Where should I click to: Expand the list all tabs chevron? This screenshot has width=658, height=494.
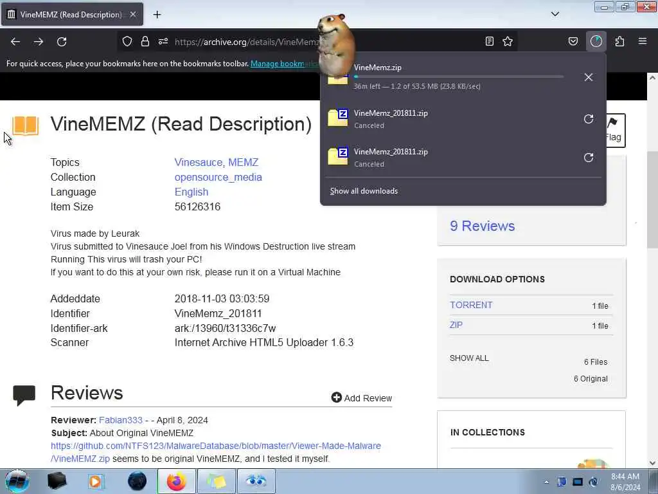pyautogui.click(x=555, y=14)
